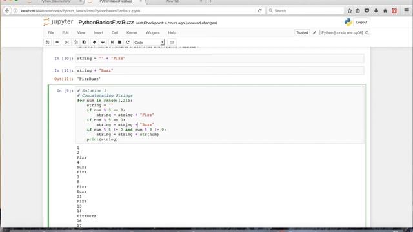Rename notebook via PythonBasicsFizzBuzz title
Image resolution: width=413 pixels, height=232 pixels.
coord(106,23)
